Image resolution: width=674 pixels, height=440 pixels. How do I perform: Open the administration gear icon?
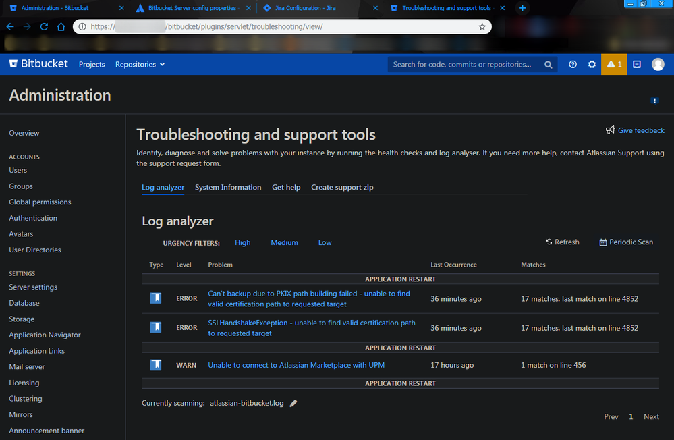tap(592, 65)
